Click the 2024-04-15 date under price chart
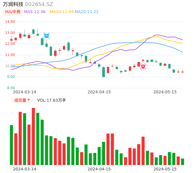This screenshot has height=173, width=196. coord(99,92)
